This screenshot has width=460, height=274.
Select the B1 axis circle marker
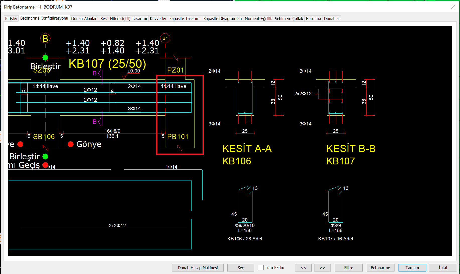(165, 38)
